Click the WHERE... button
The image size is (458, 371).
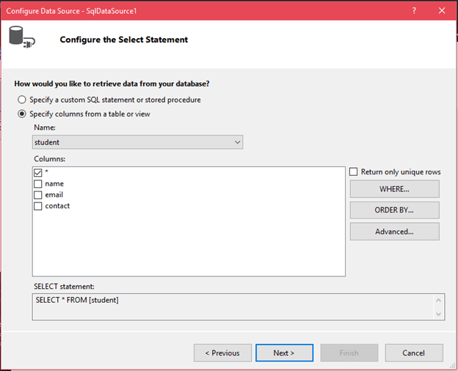(x=394, y=189)
